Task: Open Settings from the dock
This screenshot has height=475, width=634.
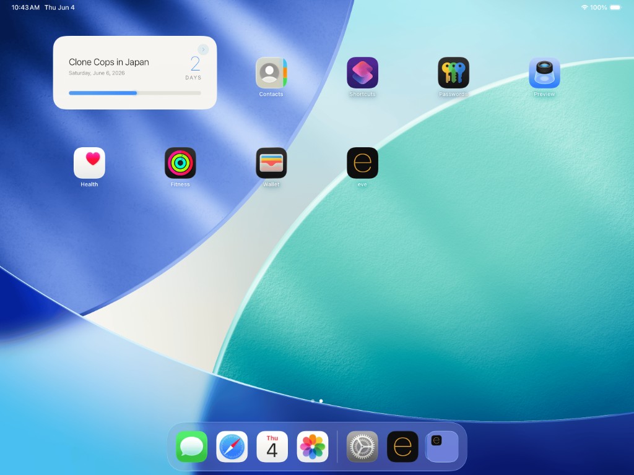Action: pyautogui.click(x=362, y=447)
